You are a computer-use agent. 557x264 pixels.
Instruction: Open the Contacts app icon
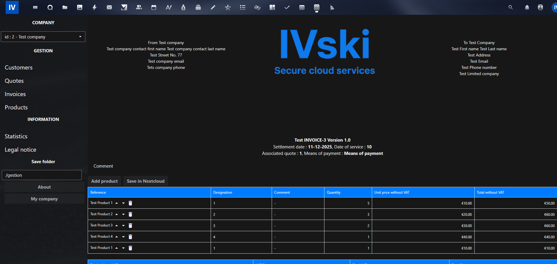click(x=139, y=7)
